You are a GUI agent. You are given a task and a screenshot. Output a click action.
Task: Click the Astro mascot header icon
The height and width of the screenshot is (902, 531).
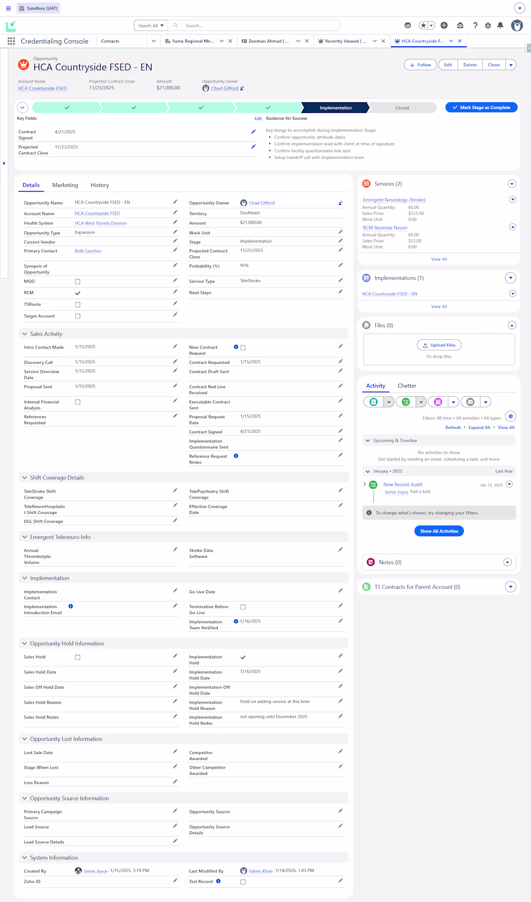click(408, 26)
